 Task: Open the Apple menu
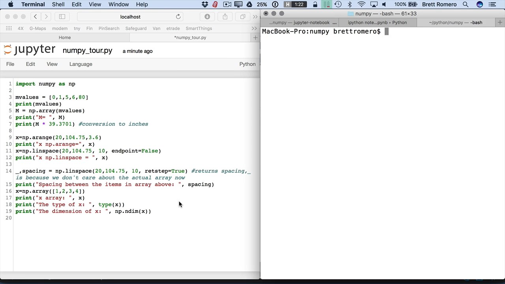tap(11, 4)
